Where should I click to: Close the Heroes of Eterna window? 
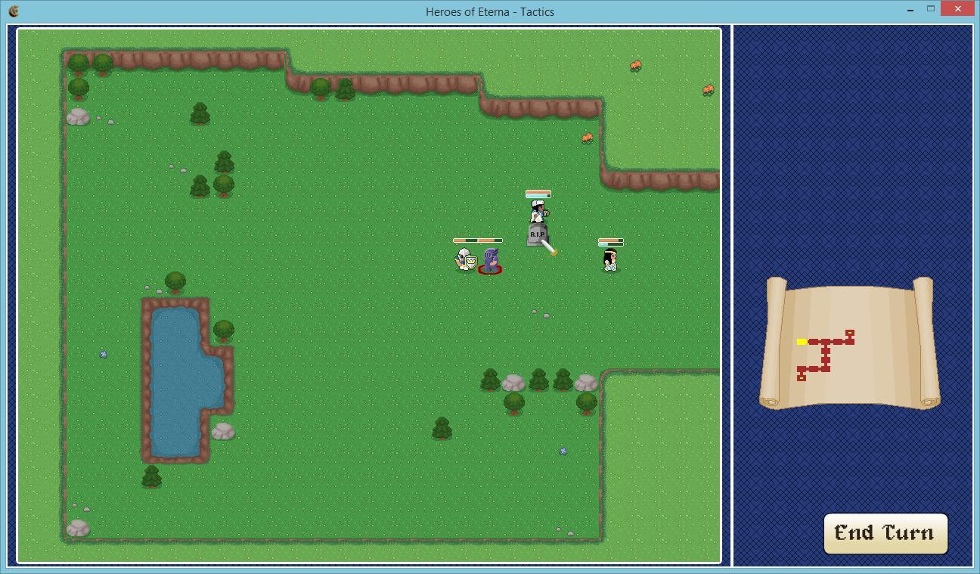959,9
